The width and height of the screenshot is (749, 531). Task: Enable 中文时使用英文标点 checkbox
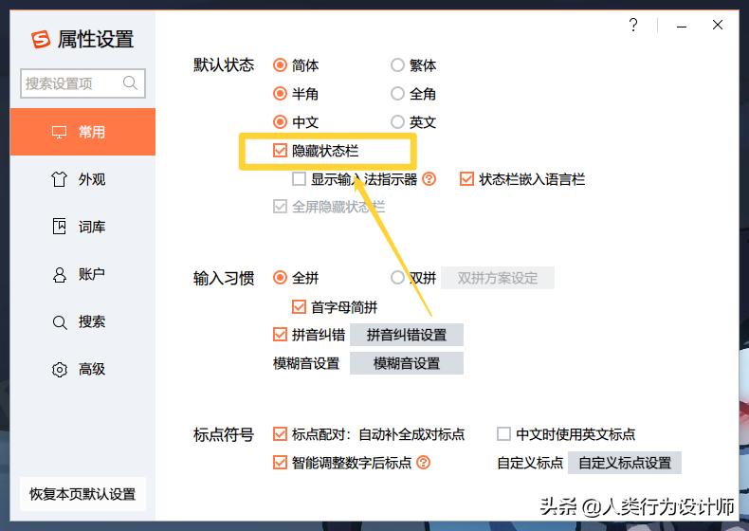coord(504,434)
